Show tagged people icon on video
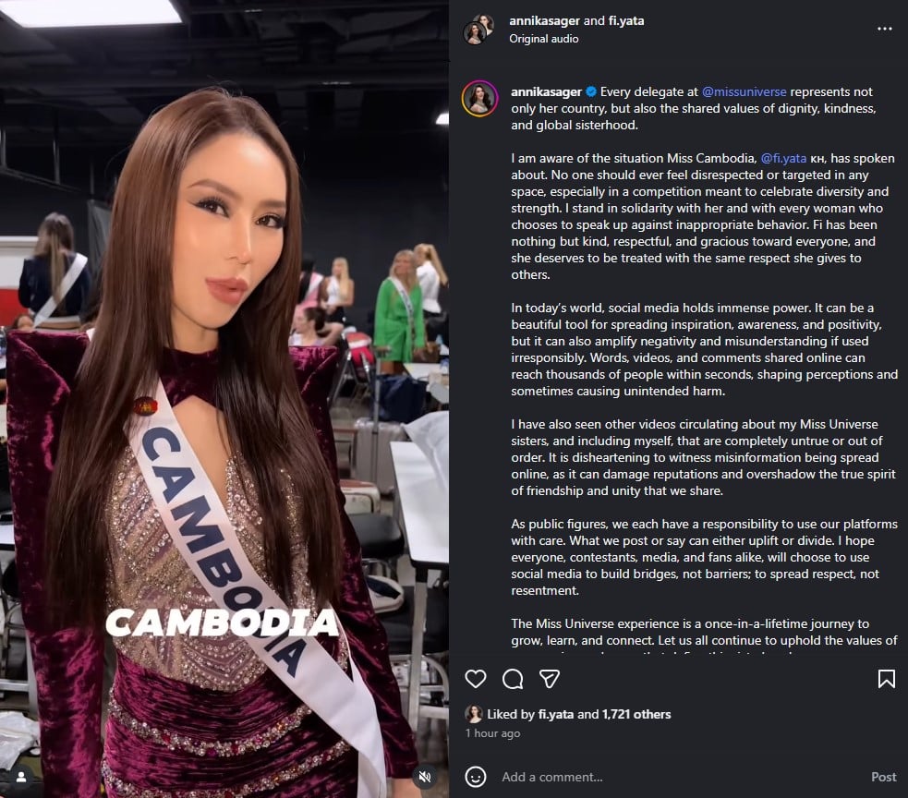This screenshot has width=908, height=798. pos(21,777)
